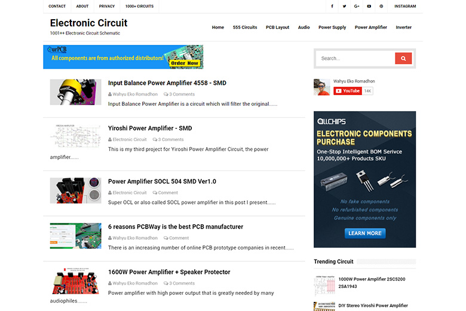Open 1600W Power Amplifier thumbnail
This screenshot has width=466, height=311.
coord(75,281)
